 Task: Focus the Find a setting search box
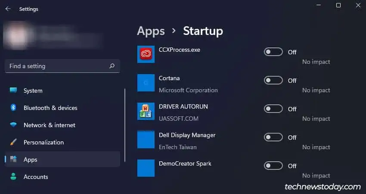tap(62, 66)
